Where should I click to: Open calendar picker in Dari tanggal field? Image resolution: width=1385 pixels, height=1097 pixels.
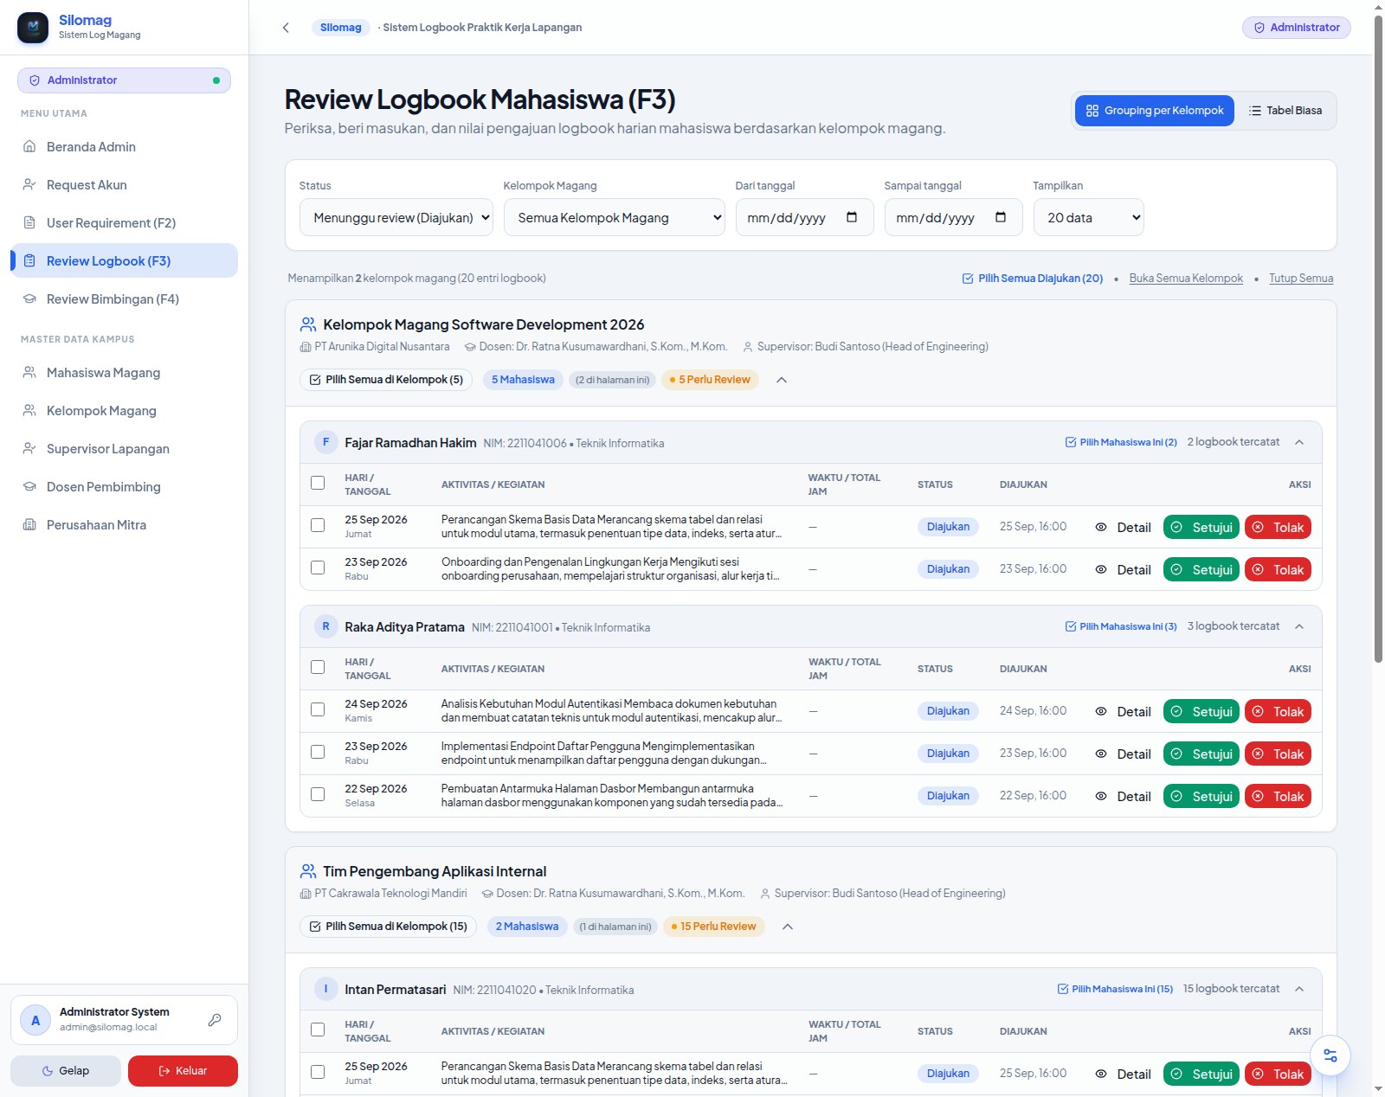click(852, 217)
